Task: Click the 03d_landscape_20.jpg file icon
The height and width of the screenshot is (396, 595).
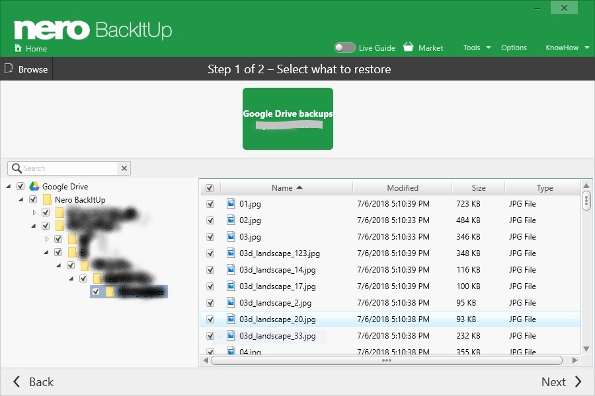Action: pos(231,319)
